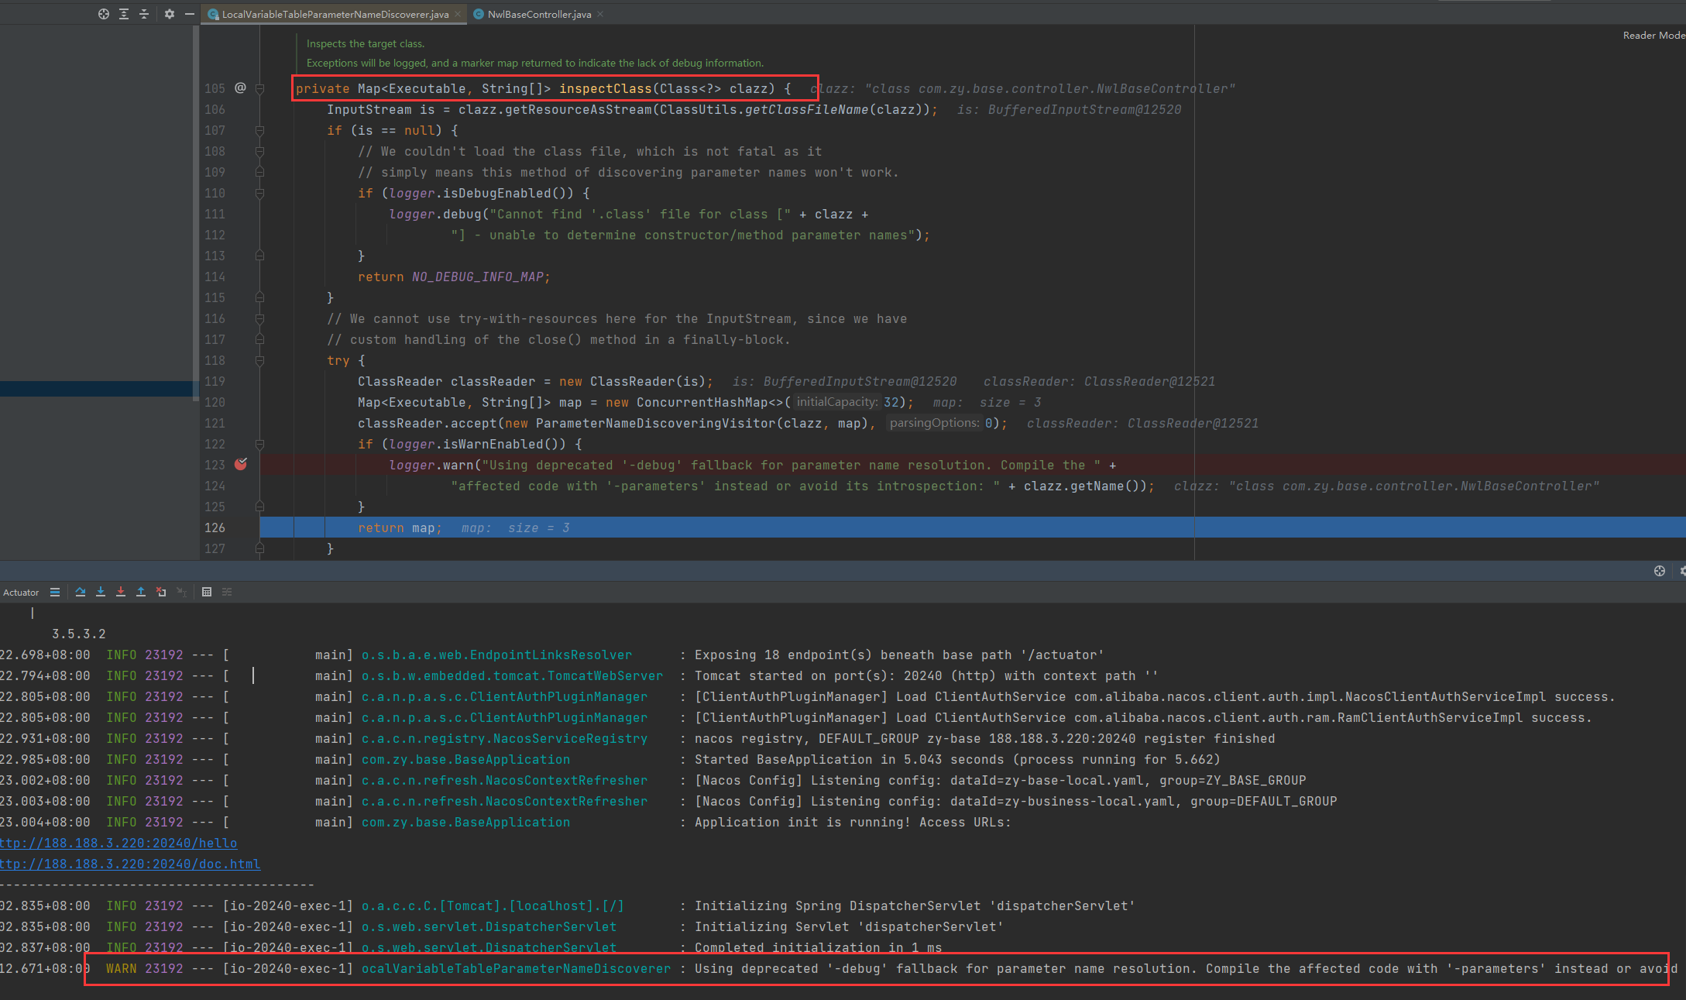Click the Drop Frame icon
Viewport: 1686px width, 1000px height.
(161, 592)
